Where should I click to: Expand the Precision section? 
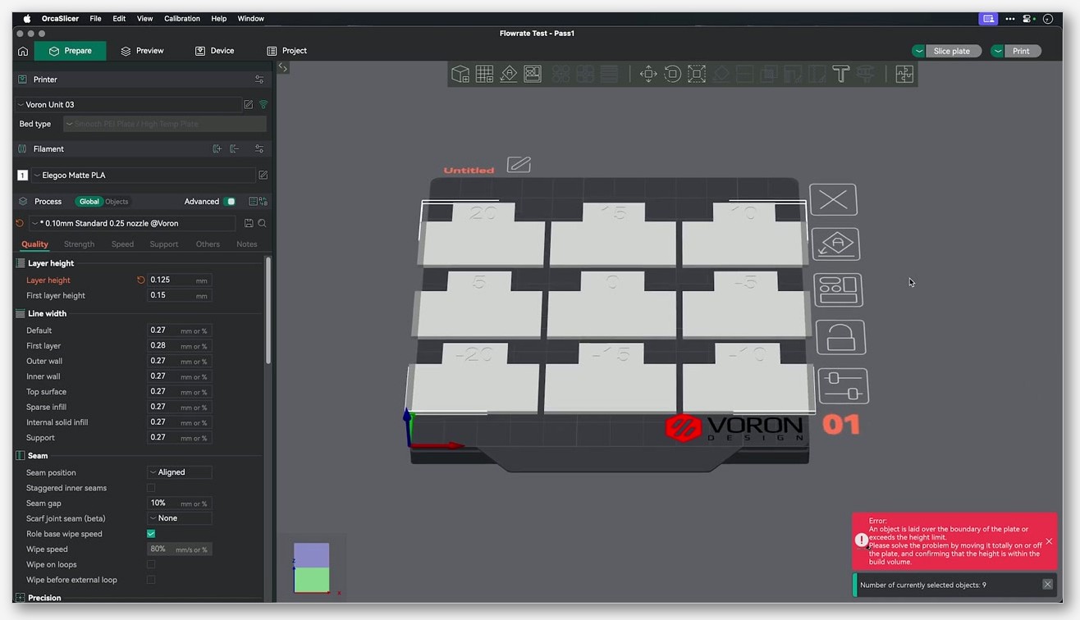click(x=44, y=598)
